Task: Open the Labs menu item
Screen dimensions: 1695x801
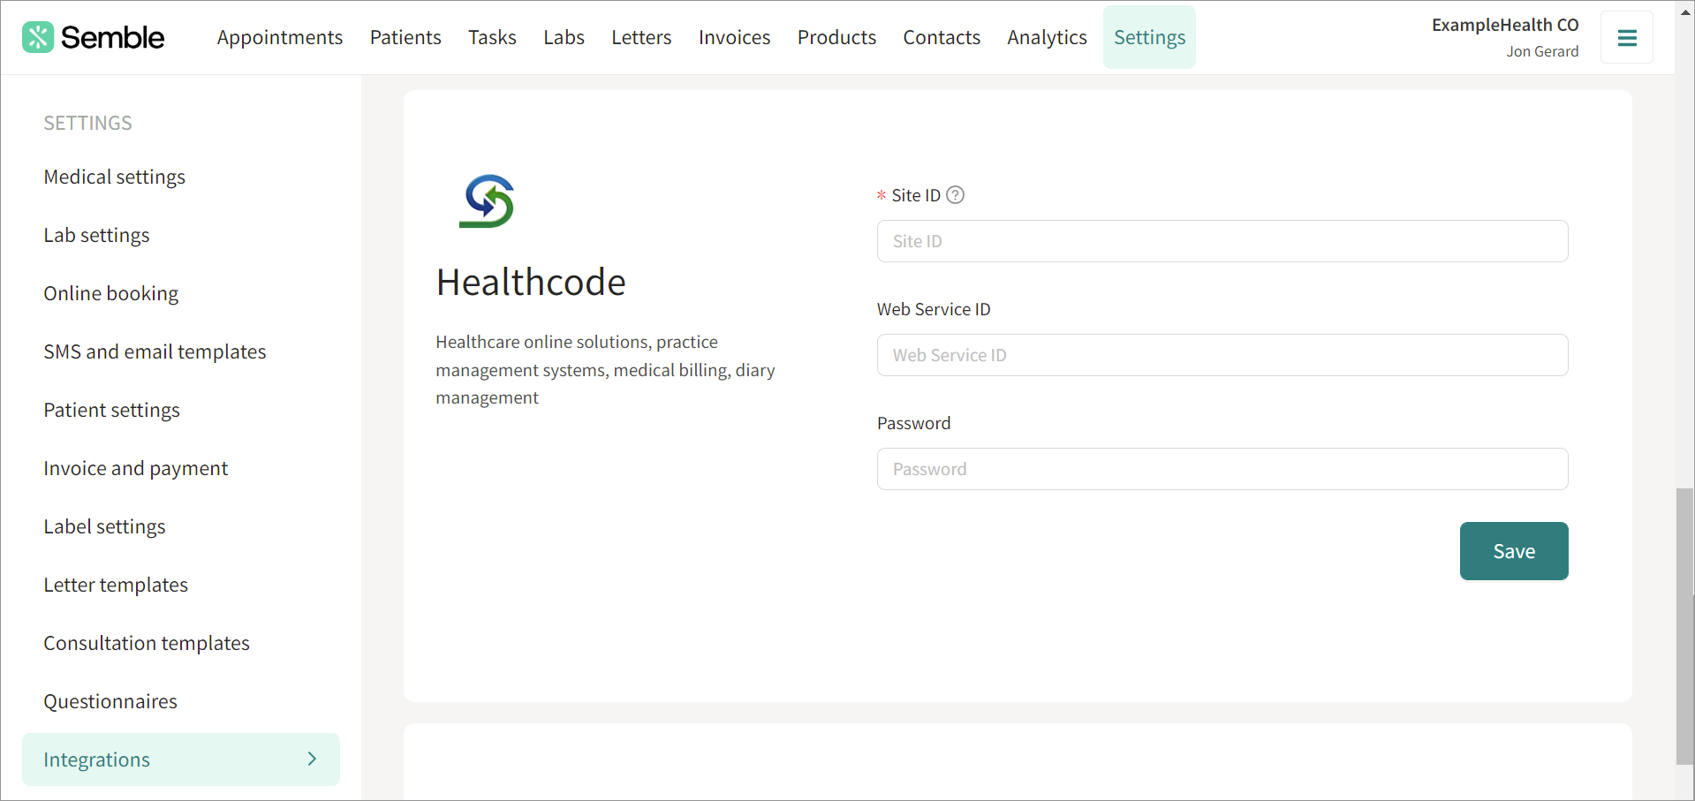Action: click(x=564, y=37)
